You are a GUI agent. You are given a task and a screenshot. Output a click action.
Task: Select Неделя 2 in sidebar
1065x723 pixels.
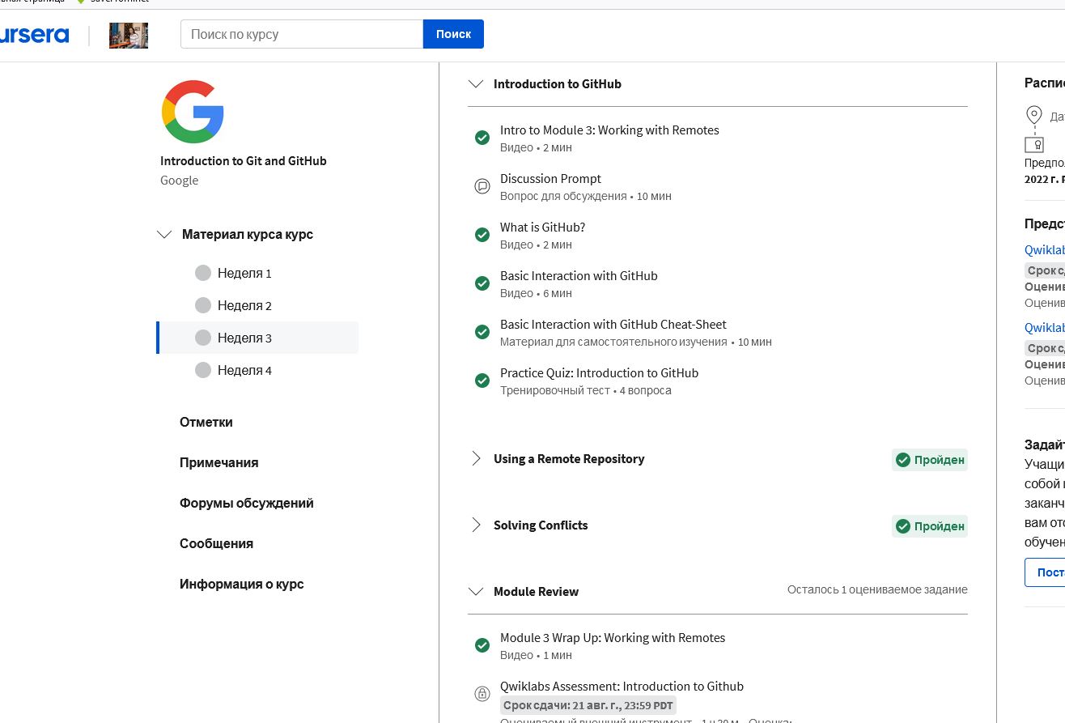point(257,305)
